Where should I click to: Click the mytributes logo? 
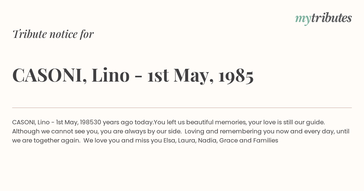323,18
